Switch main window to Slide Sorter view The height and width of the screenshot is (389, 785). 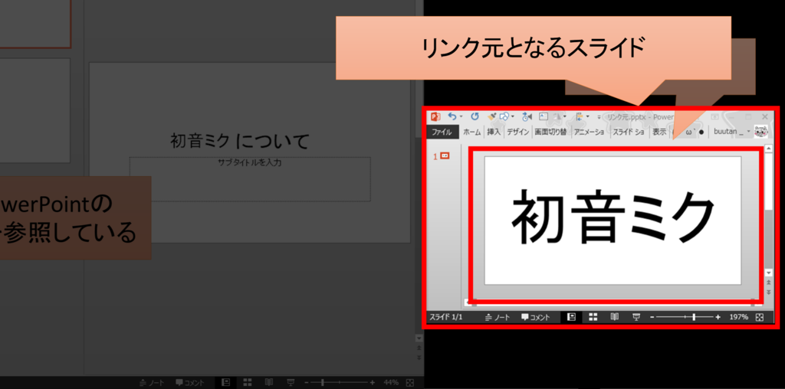[x=248, y=383]
